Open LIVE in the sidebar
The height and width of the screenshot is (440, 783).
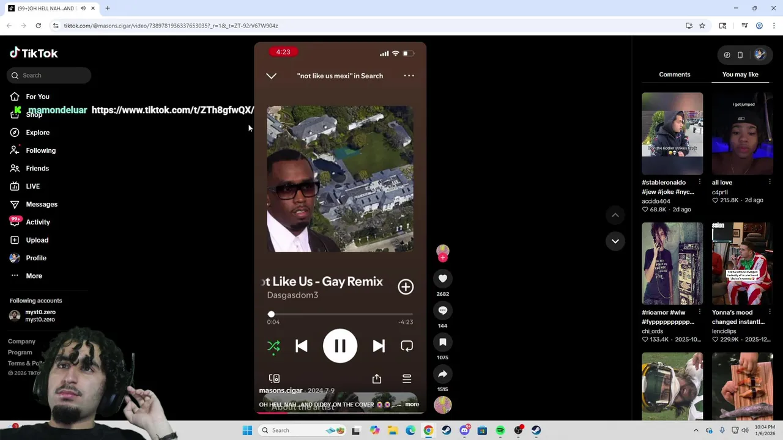click(32, 186)
